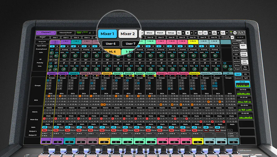Open the 1:Sound Check scene dropdown
Viewport: 277px width, 157px height.
tap(66, 33)
